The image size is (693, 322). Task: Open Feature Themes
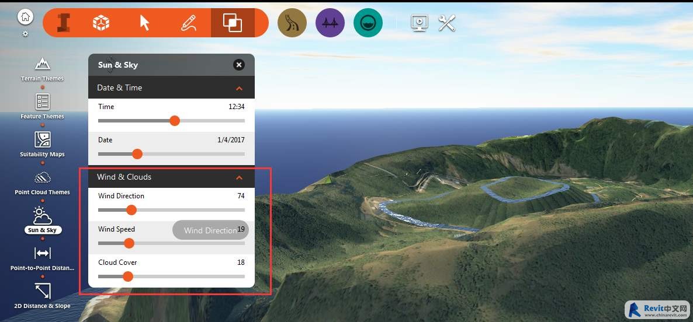pyautogui.click(x=43, y=106)
